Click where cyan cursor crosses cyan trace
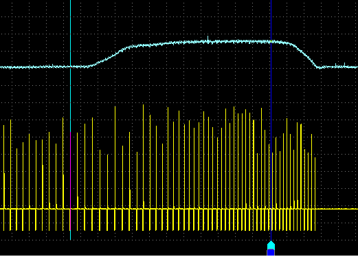358x270 pixels. pos(70,67)
